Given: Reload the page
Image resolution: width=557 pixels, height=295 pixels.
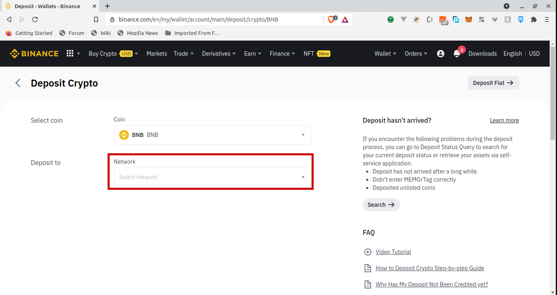Looking at the screenshot, I should (x=35, y=20).
